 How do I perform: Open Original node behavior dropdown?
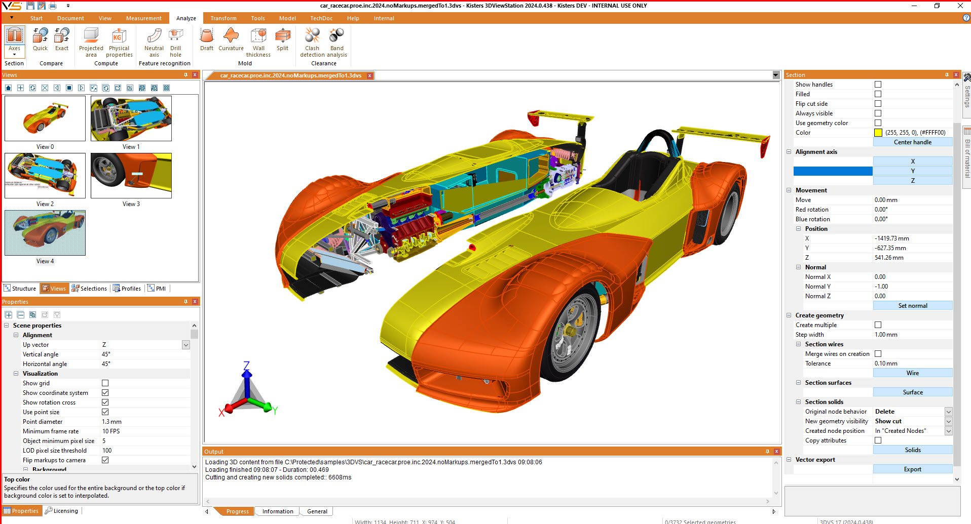point(949,412)
